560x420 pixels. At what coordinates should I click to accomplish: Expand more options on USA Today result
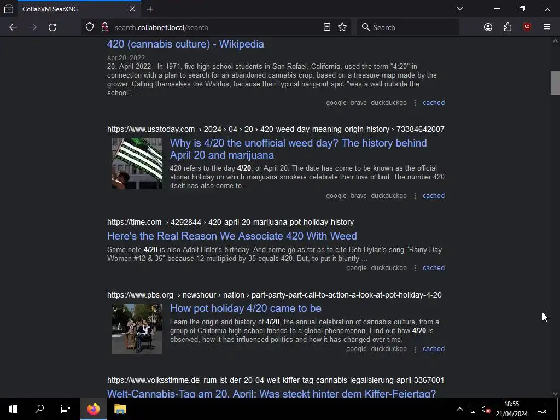[x=415, y=196]
